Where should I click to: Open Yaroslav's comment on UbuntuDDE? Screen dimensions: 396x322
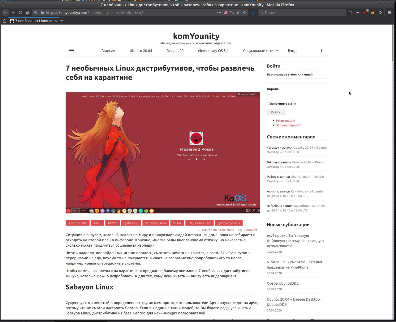point(297,150)
